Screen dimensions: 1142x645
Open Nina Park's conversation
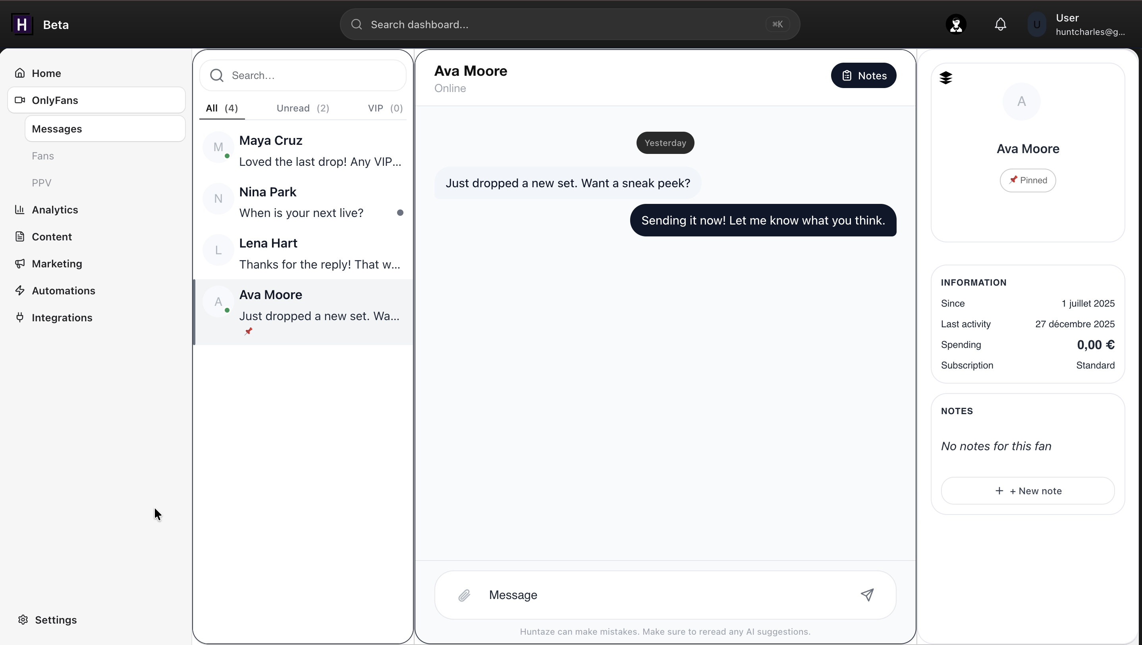pos(303,202)
